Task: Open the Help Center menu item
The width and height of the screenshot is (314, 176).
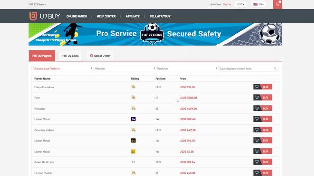Action: (x=106, y=16)
